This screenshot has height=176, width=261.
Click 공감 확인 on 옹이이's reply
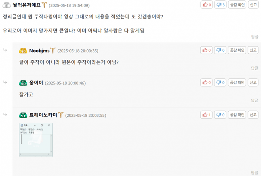click(237, 82)
